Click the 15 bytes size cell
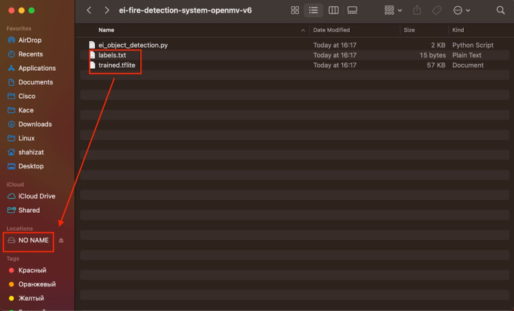 [x=432, y=55]
